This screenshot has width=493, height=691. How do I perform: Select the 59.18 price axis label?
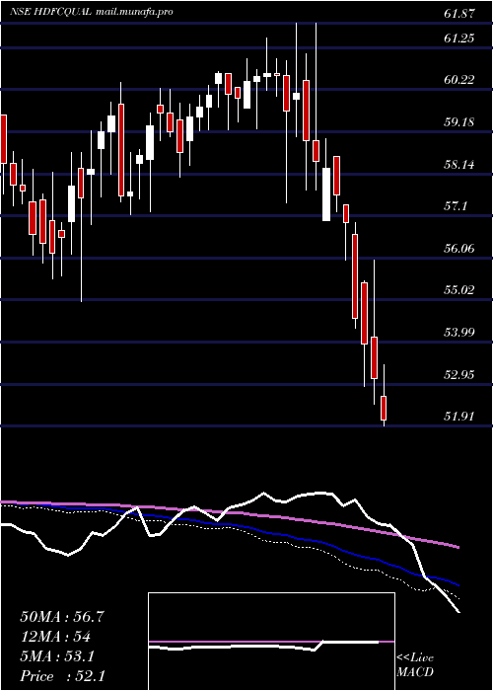pyautogui.click(x=459, y=122)
